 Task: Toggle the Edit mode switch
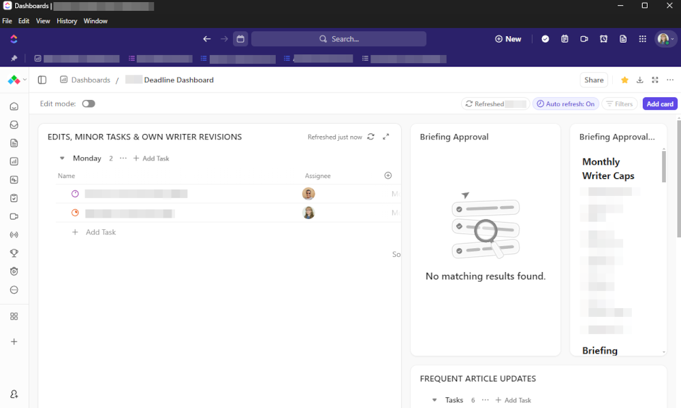89,103
